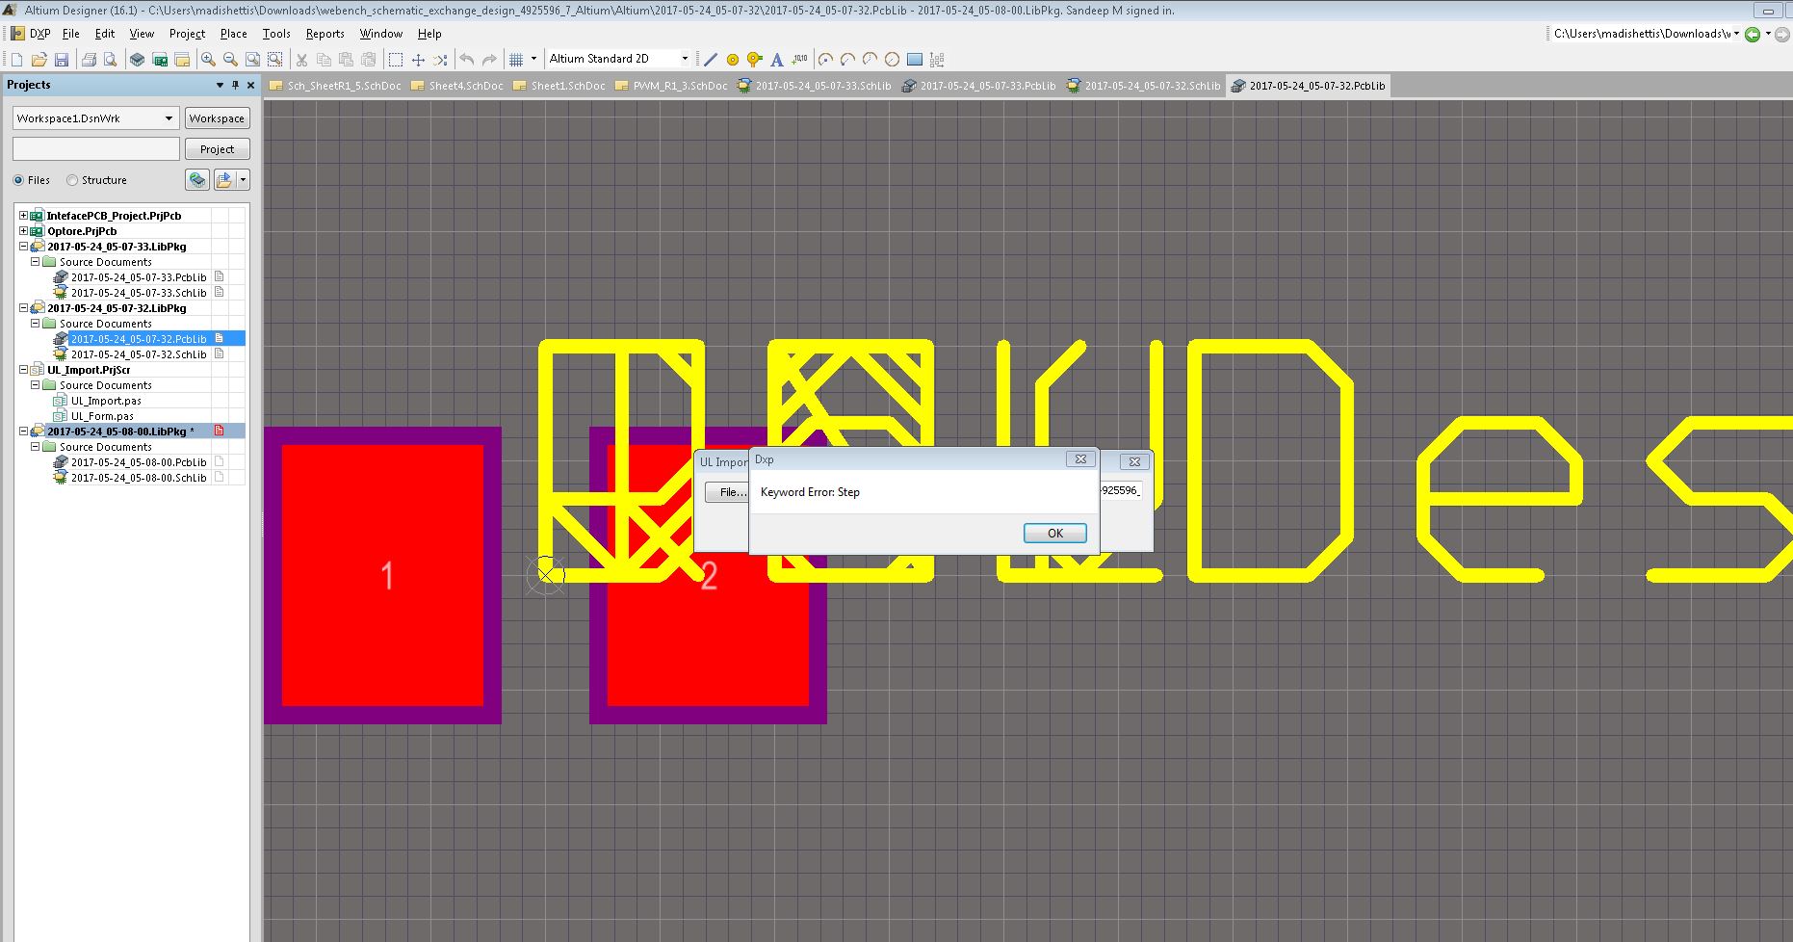The width and height of the screenshot is (1793, 942).
Task: Open the file path dropdown at top right
Action: pyautogui.click(x=1736, y=34)
